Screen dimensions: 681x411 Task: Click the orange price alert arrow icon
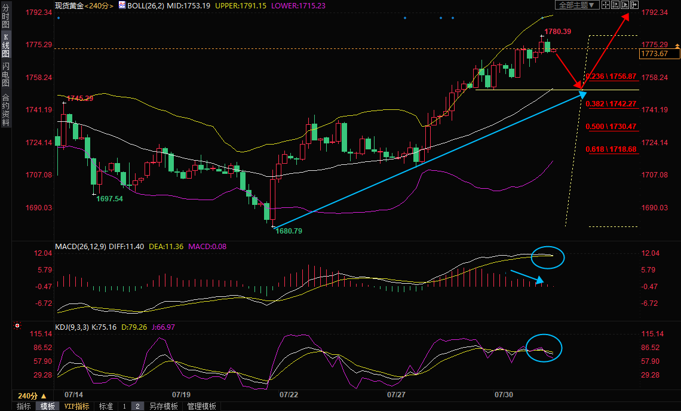coord(676,46)
